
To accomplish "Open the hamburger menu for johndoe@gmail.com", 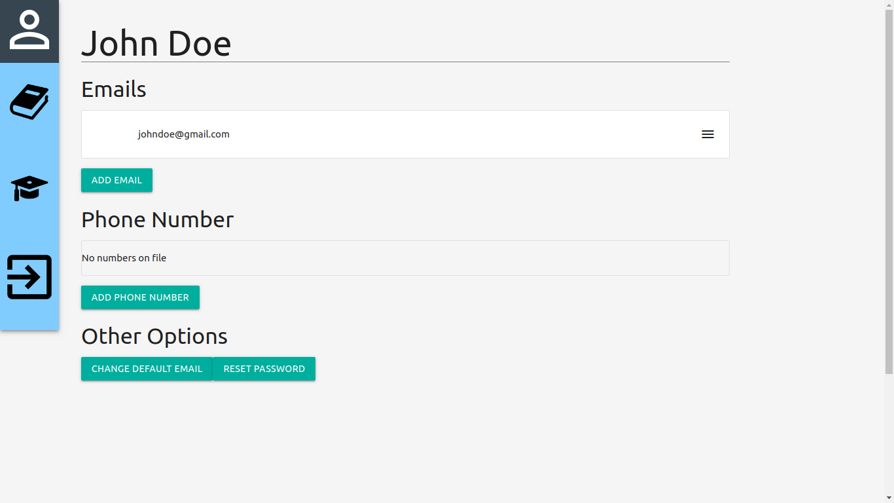I will tap(707, 134).
